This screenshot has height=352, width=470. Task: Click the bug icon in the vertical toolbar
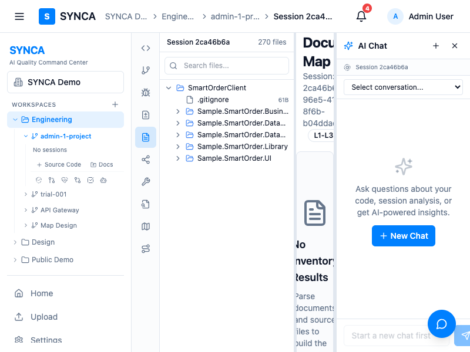[x=146, y=93]
